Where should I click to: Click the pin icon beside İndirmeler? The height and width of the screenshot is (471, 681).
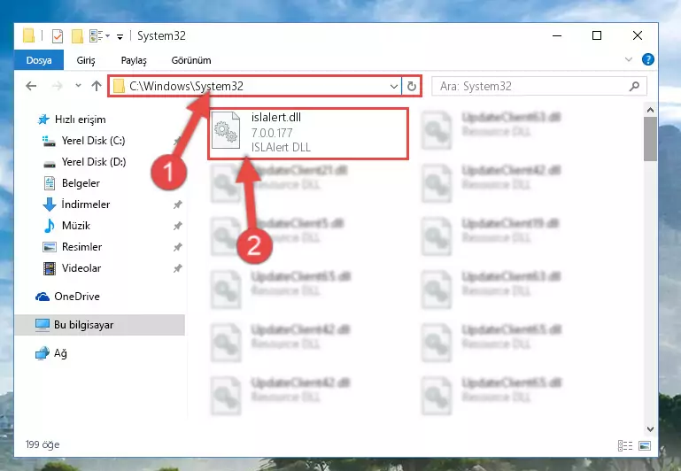click(178, 205)
